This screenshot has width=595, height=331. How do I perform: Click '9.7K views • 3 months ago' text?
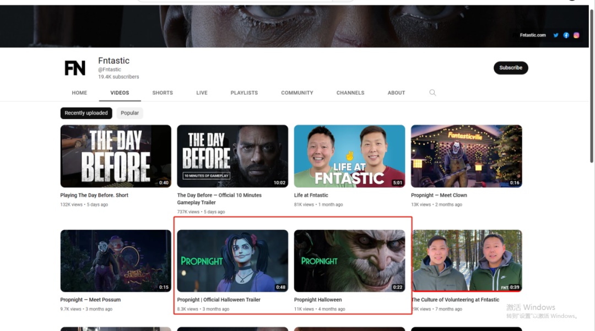pos(86,310)
